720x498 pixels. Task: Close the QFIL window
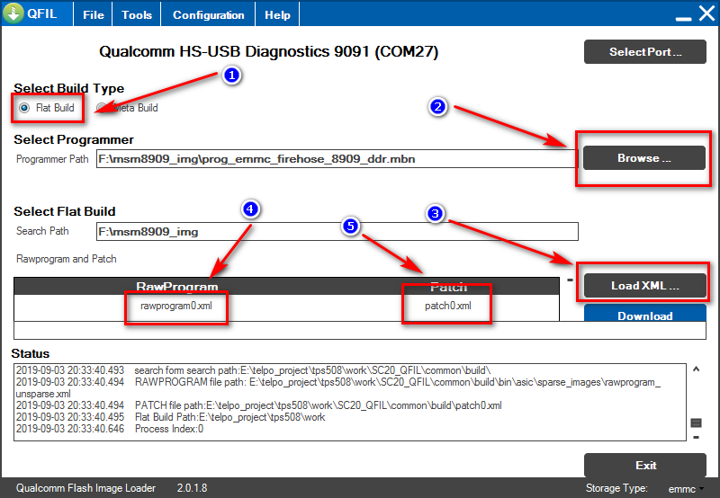click(706, 13)
